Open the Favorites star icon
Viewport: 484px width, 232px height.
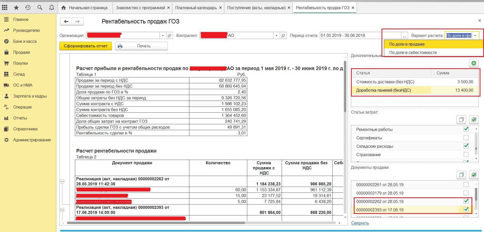[x=16, y=8]
